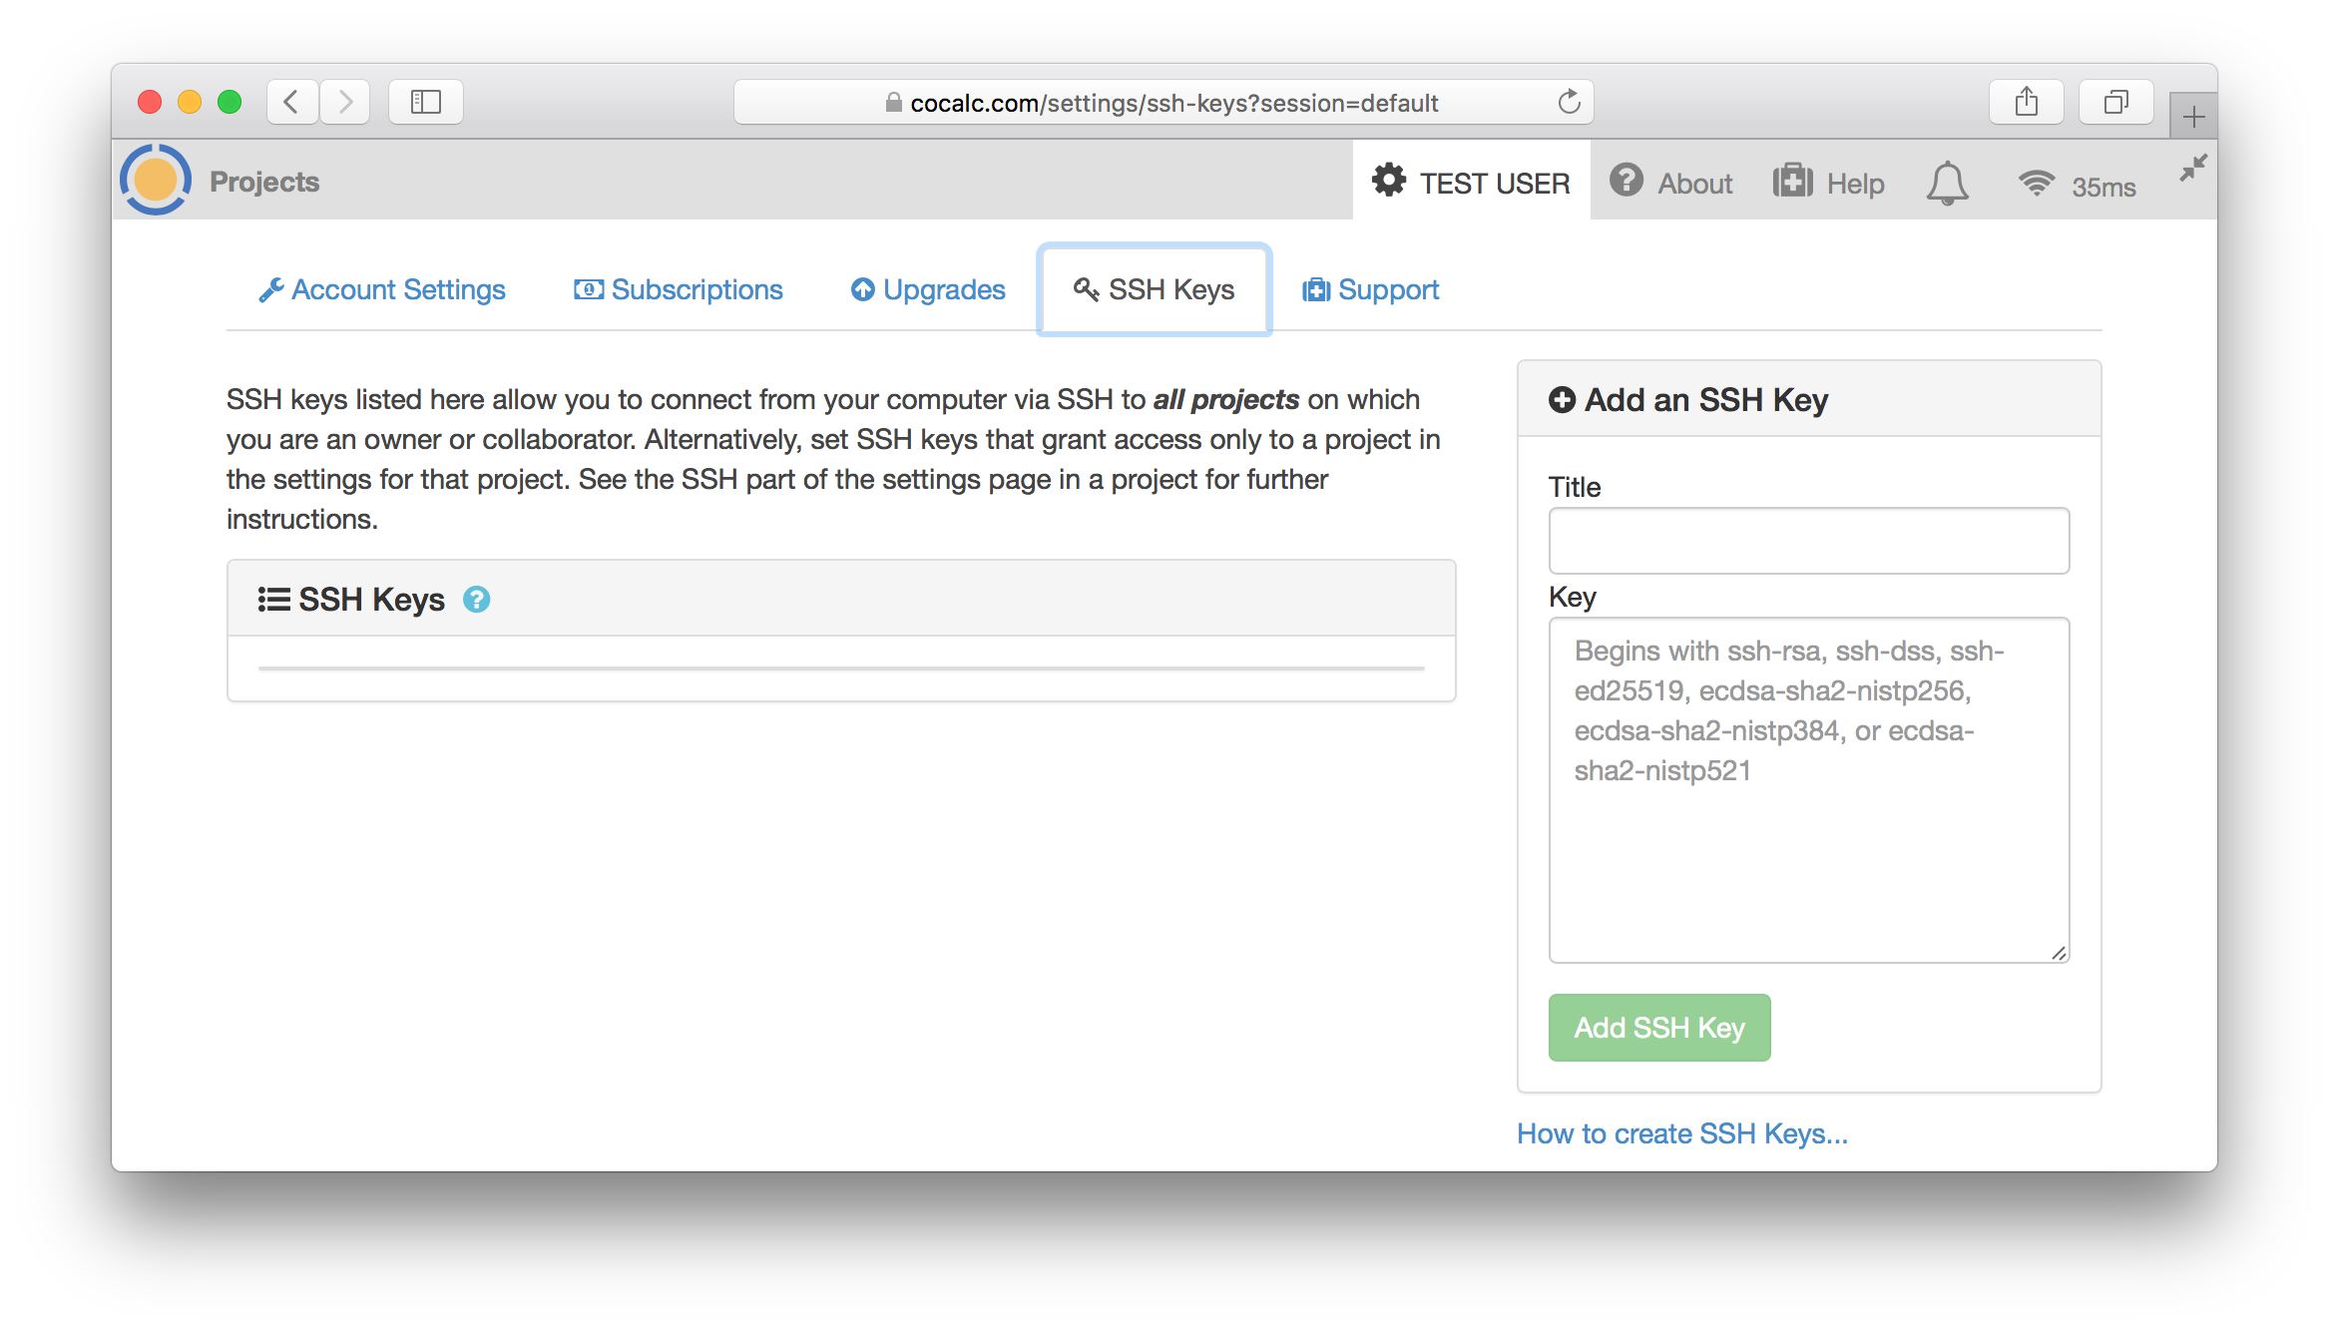Click the SSH Keys help question mark
Image resolution: width=2329 pixels, height=1331 pixels.
tap(477, 600)
